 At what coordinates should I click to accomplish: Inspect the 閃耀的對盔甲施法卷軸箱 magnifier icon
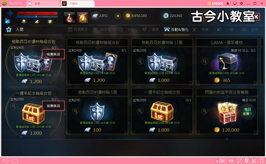(205, 111)
